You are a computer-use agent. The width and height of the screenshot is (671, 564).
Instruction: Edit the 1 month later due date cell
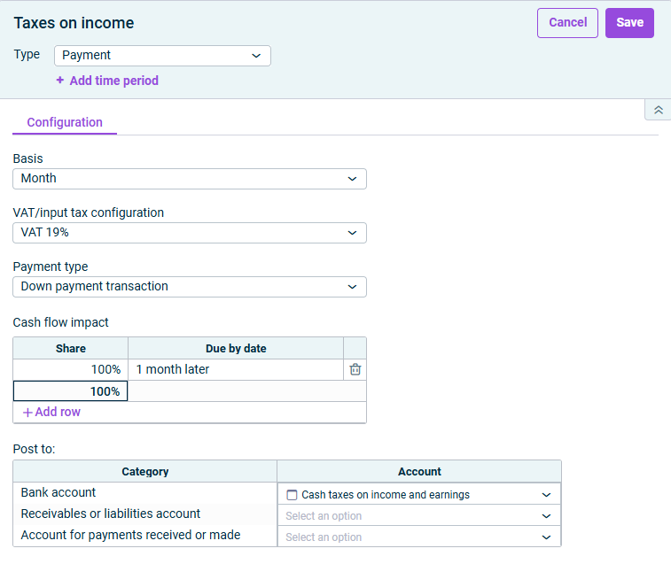pos(236,369)
